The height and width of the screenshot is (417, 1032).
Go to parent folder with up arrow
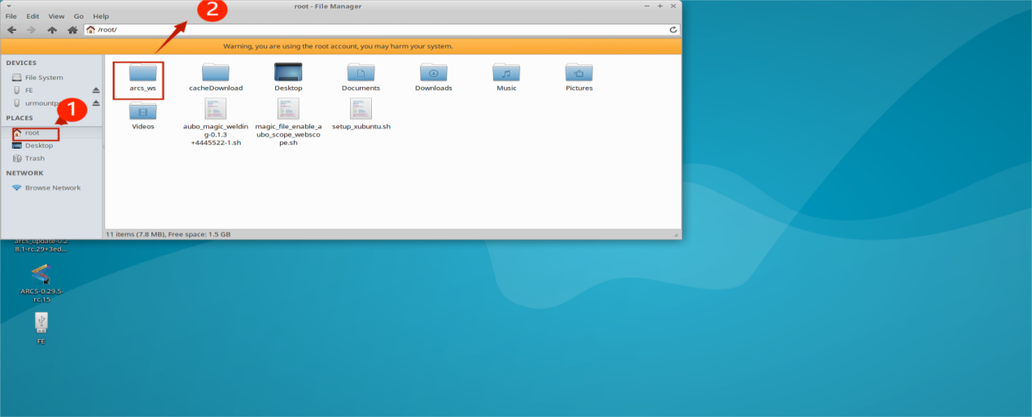click(x=52, y=30)
